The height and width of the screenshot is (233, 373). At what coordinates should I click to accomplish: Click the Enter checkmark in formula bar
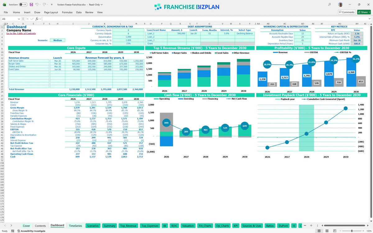32,19
